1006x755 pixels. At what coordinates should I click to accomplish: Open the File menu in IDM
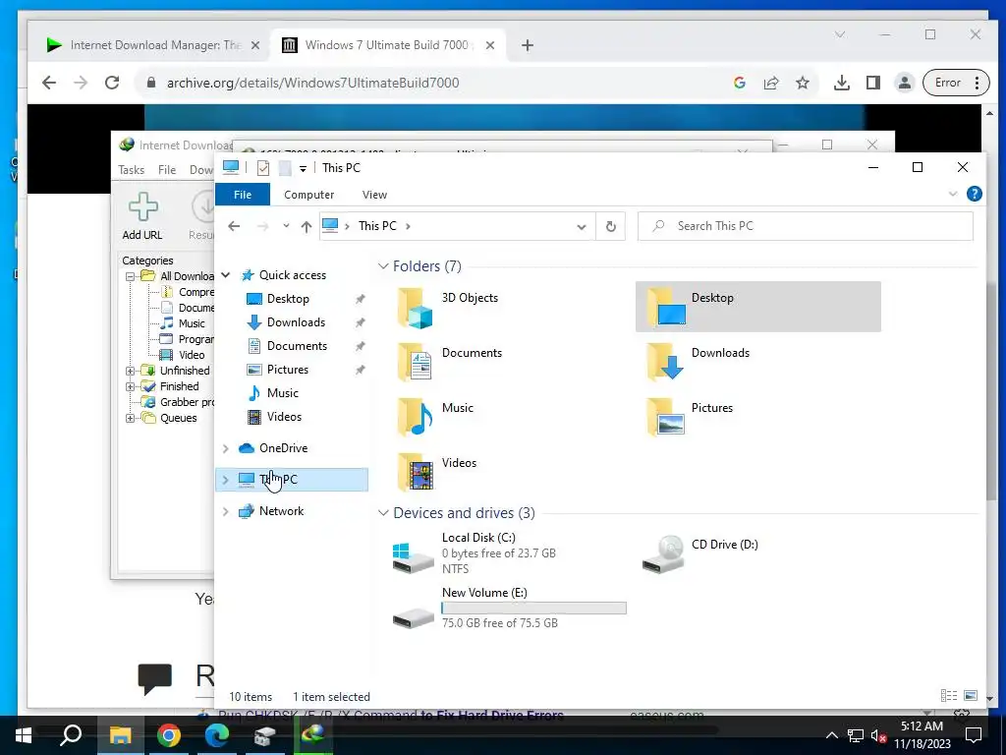tap(167, 170)
